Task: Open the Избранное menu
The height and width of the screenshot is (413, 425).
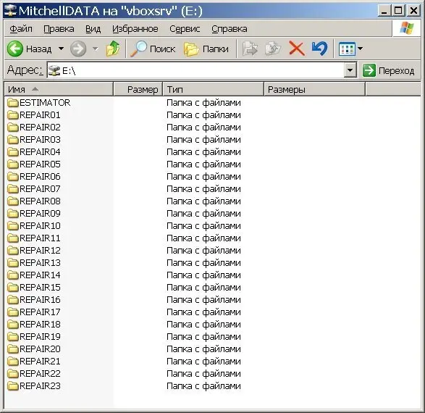Action: 135,29
